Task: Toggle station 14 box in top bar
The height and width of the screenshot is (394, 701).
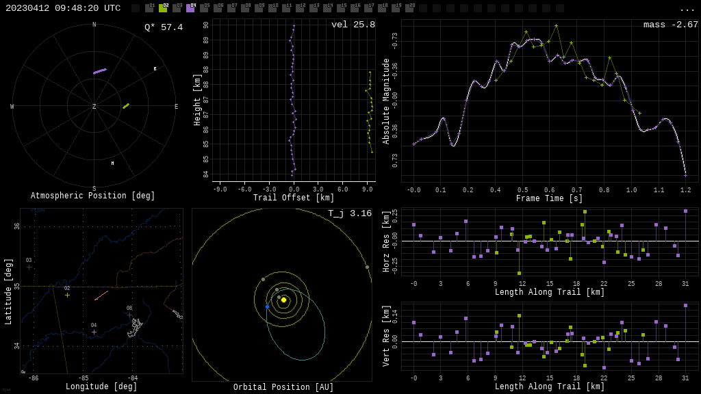Action: (x=328, y=8)
